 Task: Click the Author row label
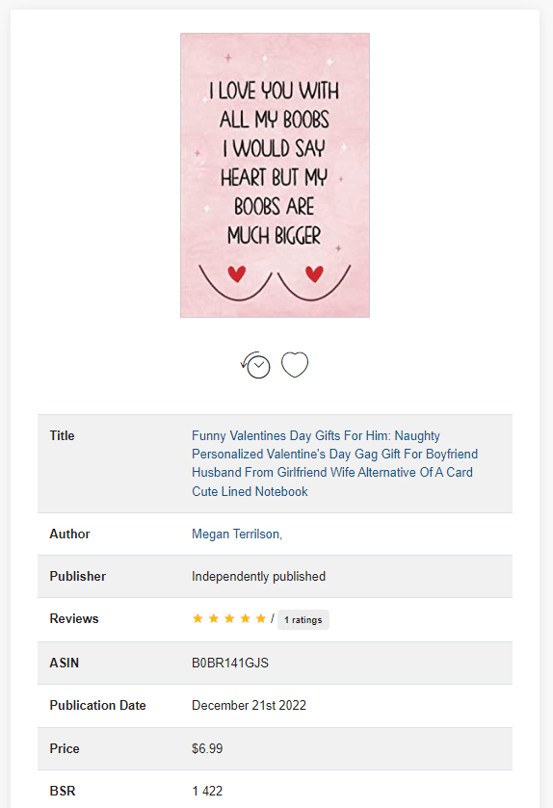[69, 534]
